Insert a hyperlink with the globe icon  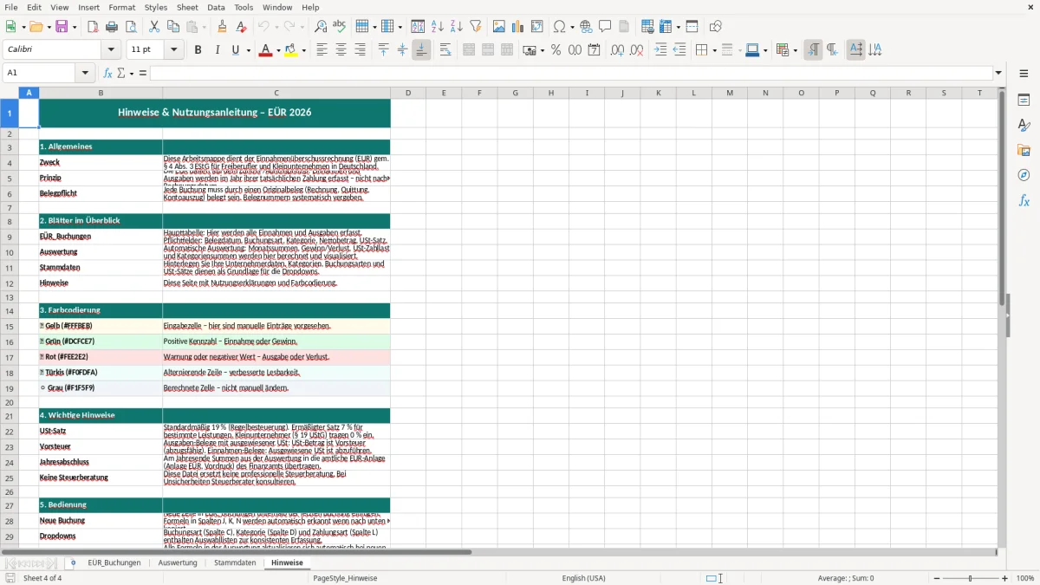586,27
